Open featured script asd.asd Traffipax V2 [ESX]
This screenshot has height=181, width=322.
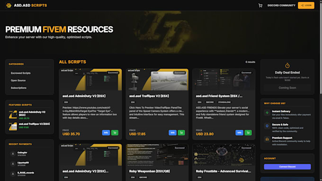(34, 124)
